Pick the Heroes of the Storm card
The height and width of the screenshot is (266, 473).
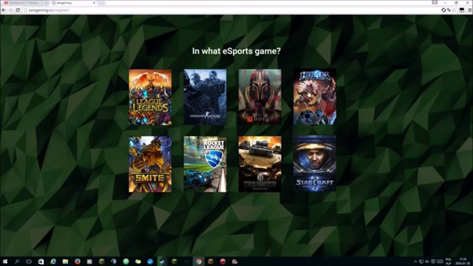315,97
